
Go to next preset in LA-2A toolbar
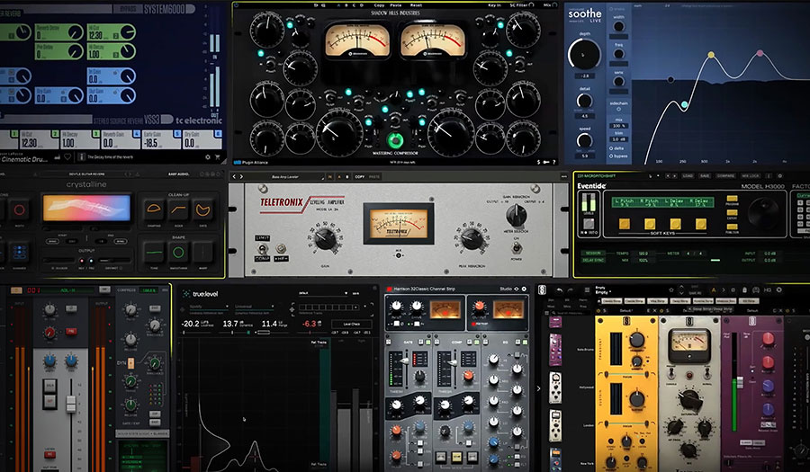tap(241, 176)
